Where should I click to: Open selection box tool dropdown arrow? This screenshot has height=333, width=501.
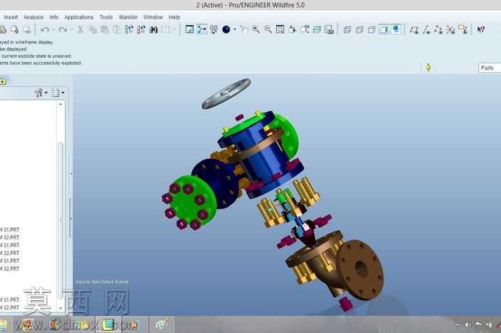point(174,30)
